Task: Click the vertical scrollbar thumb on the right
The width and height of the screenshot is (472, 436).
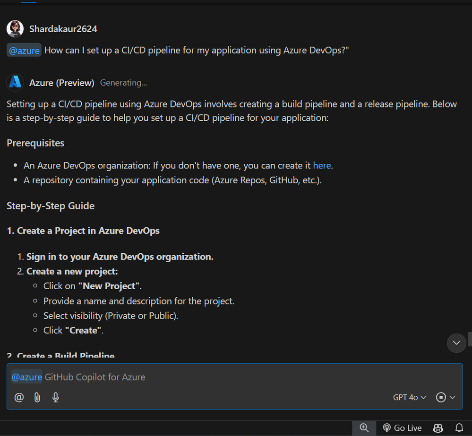Action: click(x=470, y=339)
